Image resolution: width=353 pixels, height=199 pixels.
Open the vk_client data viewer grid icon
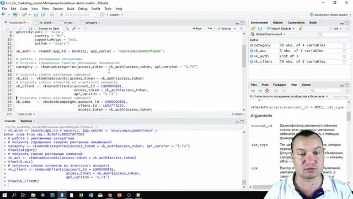(344, 61)
